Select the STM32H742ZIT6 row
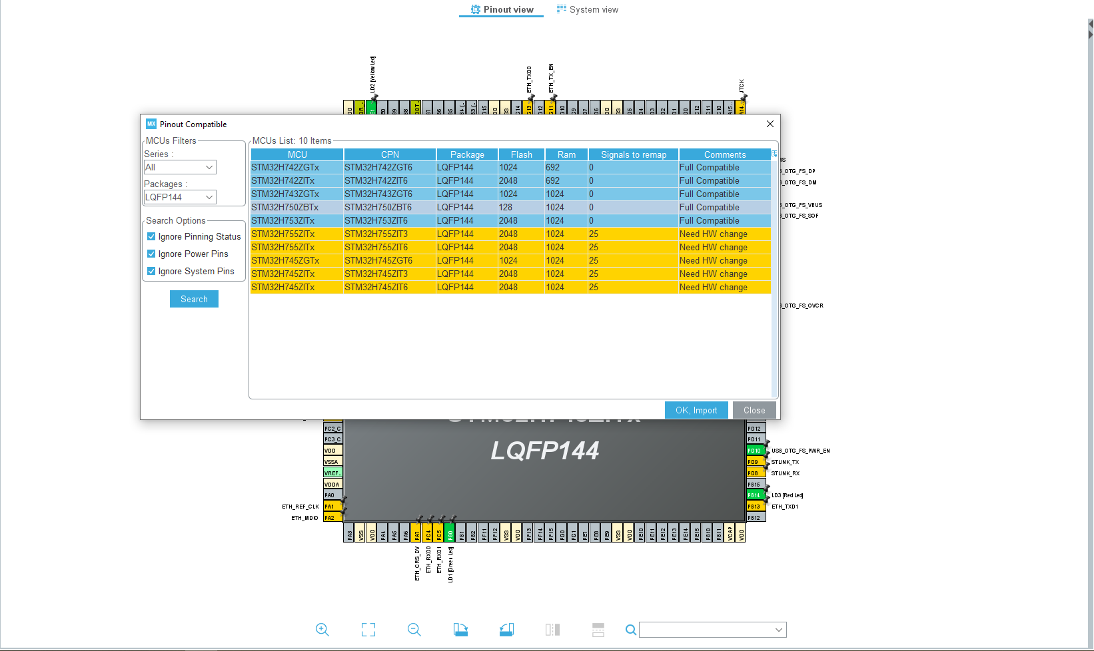 (x=510, y=180)
